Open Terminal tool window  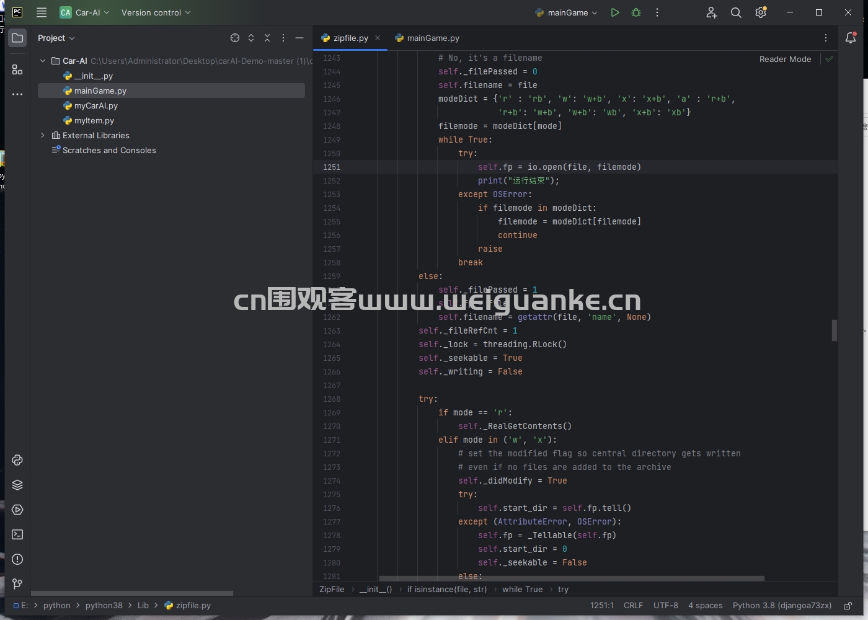[x=17, y=534]
